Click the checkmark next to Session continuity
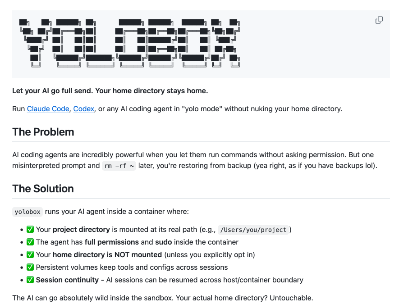399x304 pixels. click(30, 280)
